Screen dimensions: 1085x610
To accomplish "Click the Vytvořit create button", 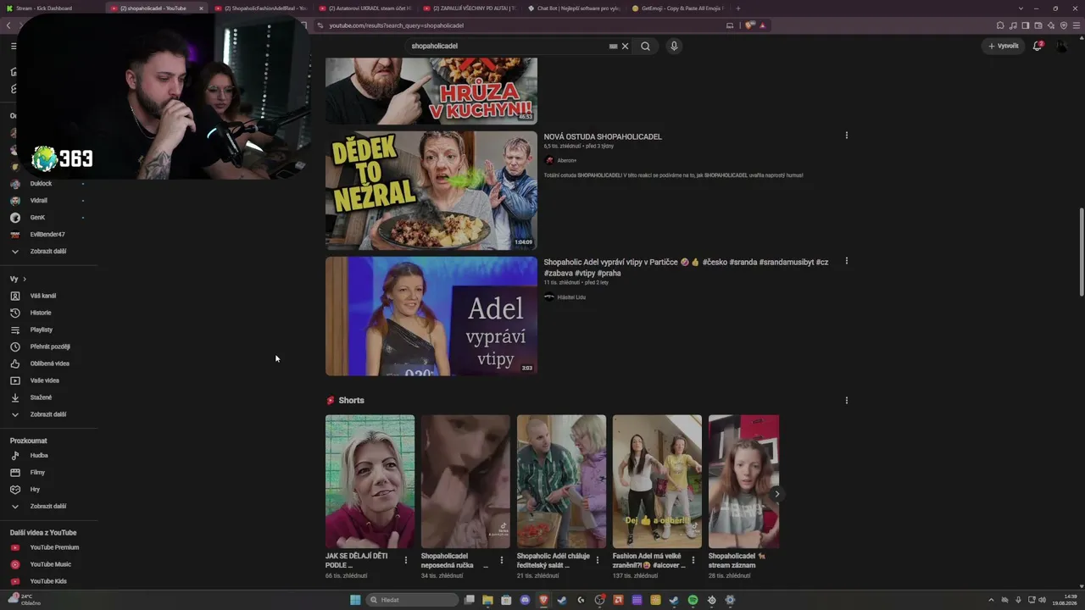I will [x=1003, y=46].
